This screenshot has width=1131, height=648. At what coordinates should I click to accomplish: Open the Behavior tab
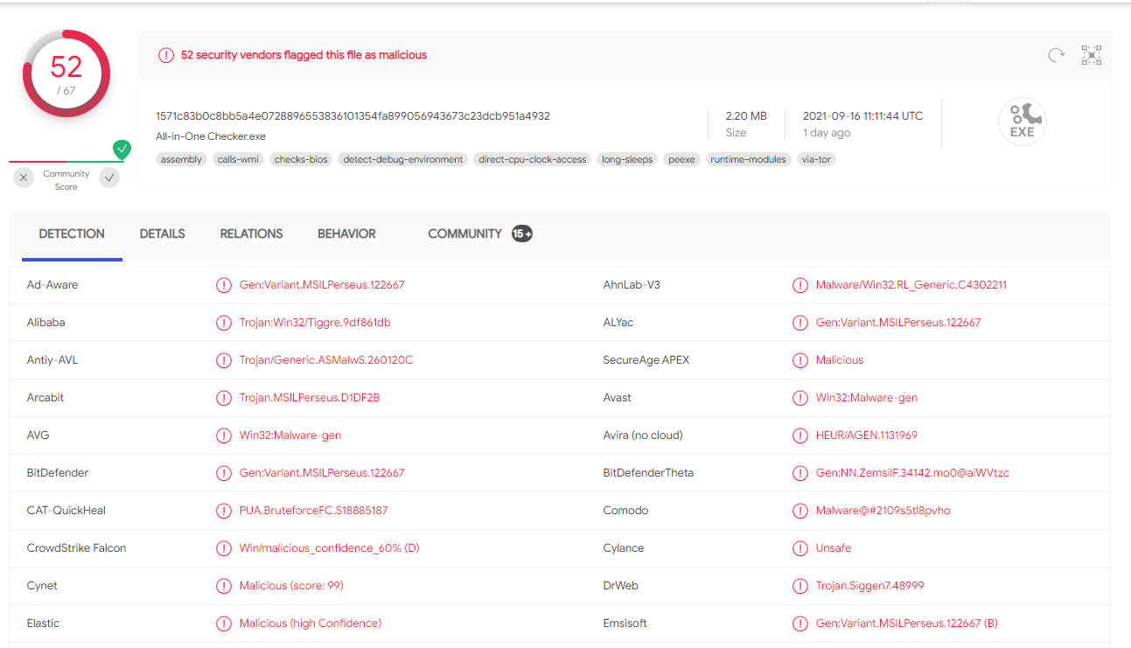pyautogui.click(x=346, y=233)
